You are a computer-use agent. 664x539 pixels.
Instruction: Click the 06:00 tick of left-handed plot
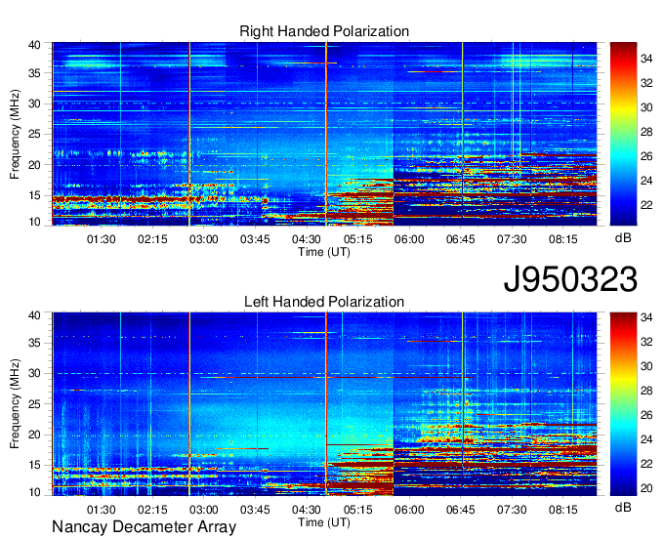(x=409, y=510)
